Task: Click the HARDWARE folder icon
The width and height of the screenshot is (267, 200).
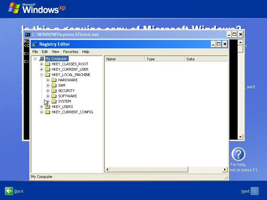Action: 54,80
